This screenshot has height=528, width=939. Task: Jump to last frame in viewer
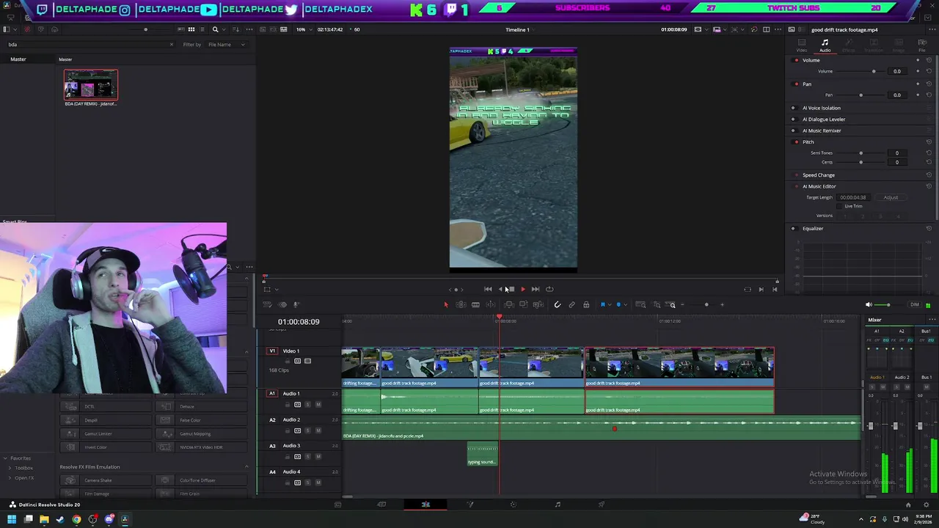coord(535,289)
